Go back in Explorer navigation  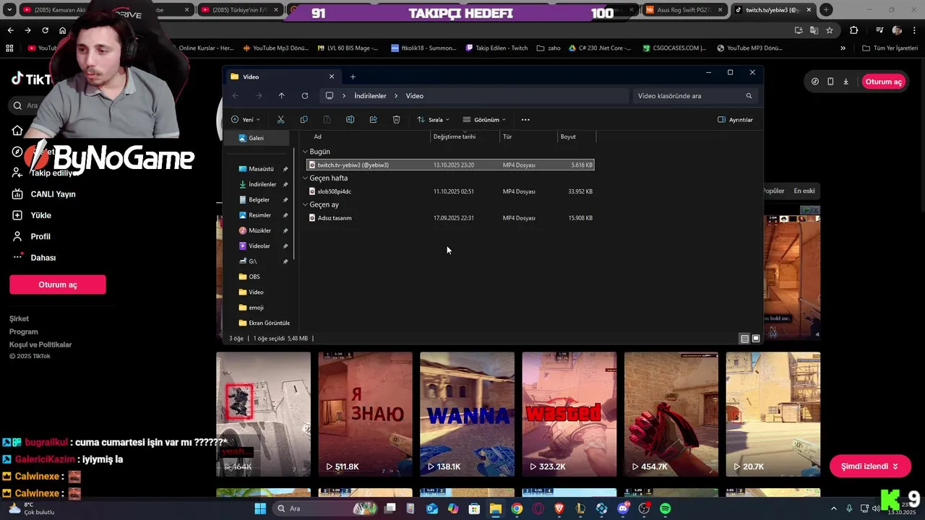(x=235, y=95)
